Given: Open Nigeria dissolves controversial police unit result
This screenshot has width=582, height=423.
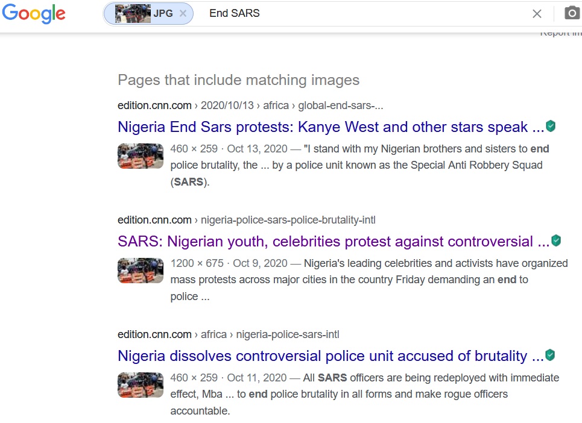Looking at the screenshot, I should tap(331, 356).
